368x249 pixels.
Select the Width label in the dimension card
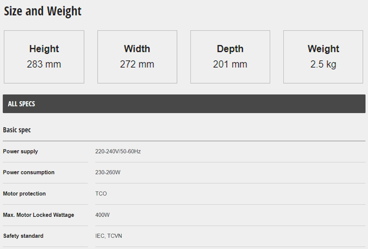(137, 49)
